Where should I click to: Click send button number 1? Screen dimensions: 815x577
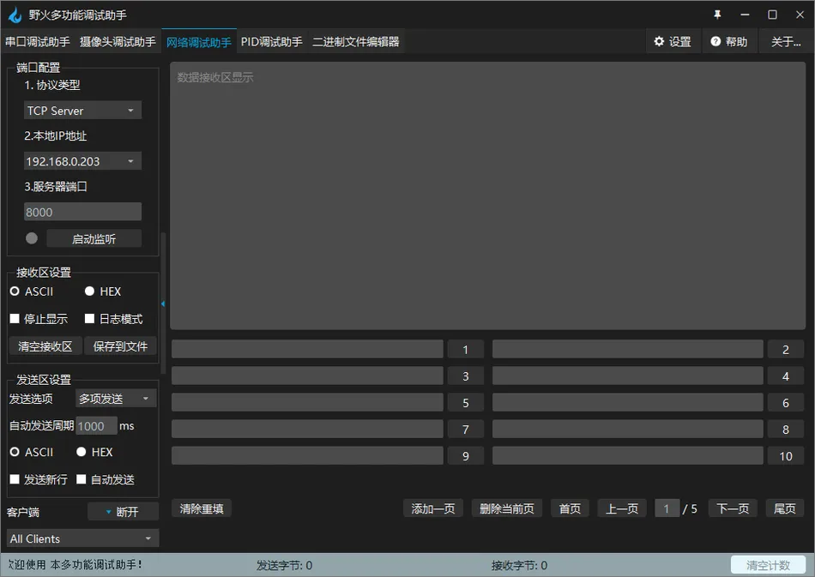(466, 350)
